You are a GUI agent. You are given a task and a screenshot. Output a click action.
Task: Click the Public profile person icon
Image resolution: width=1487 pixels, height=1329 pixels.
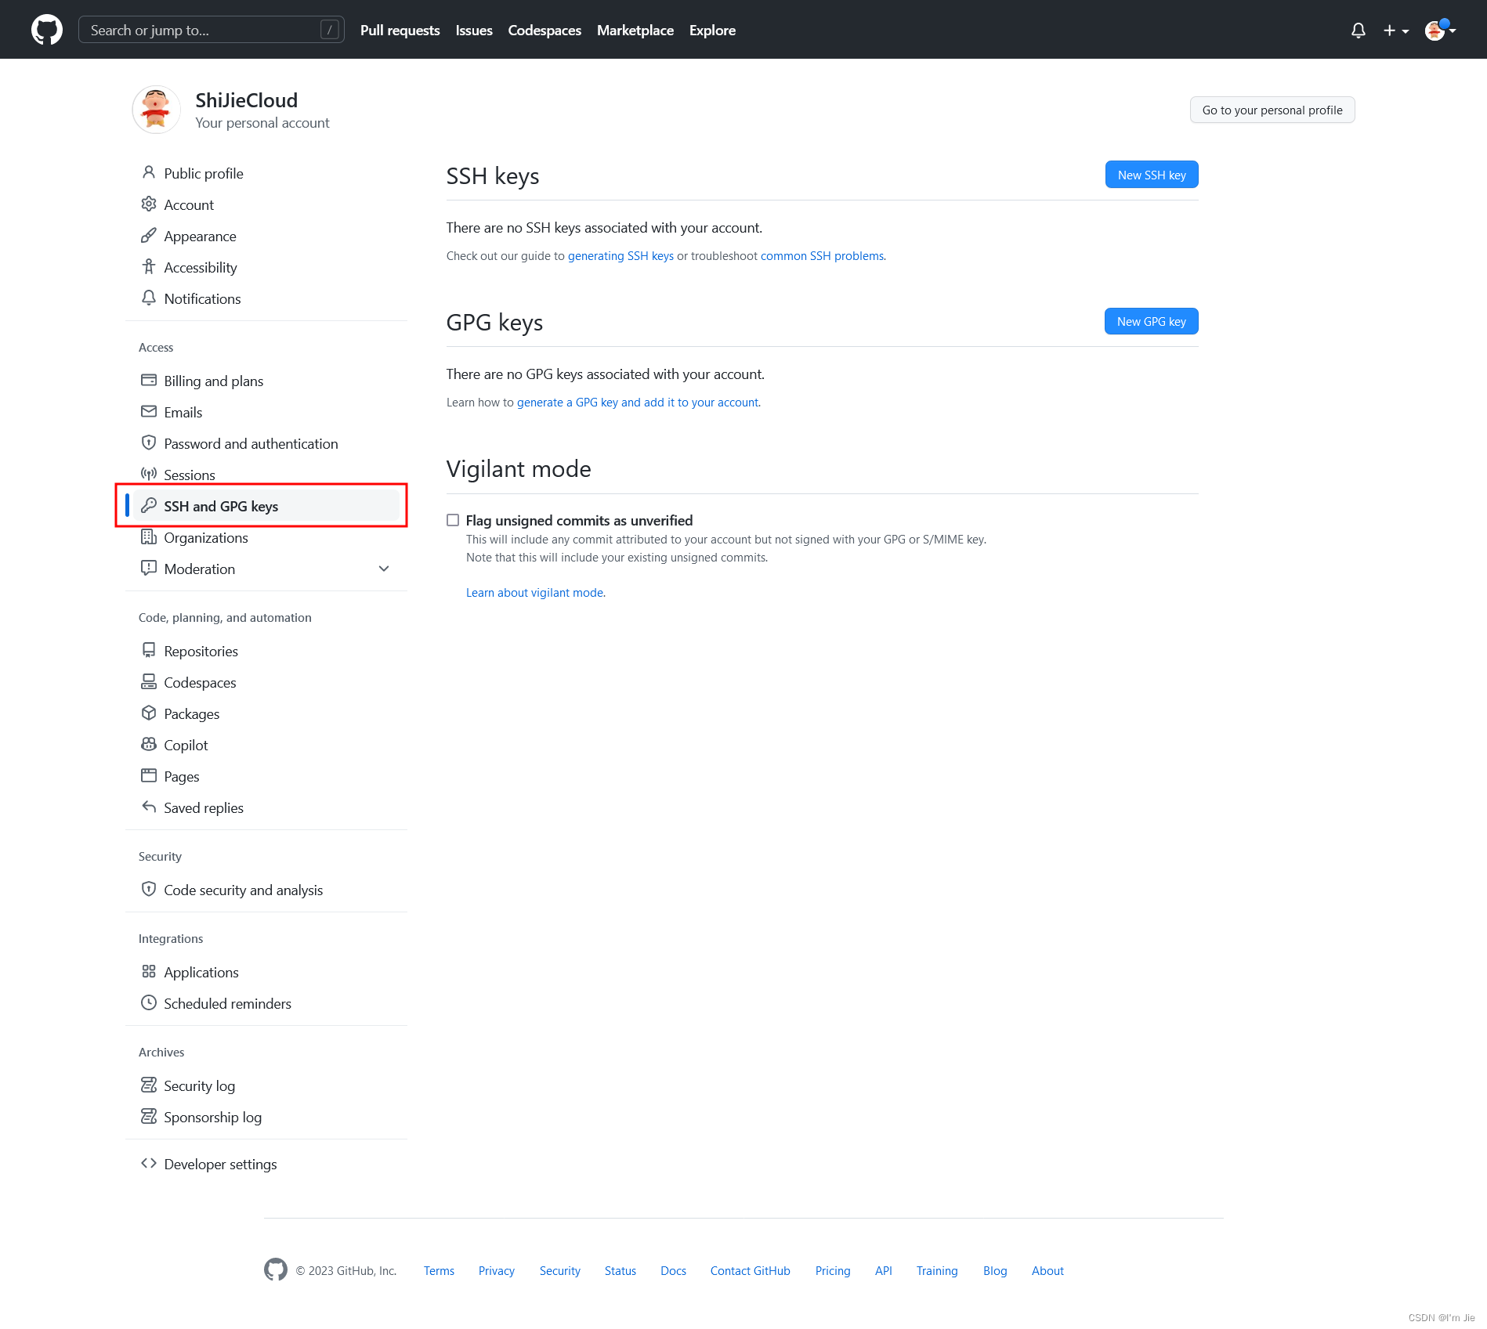click(x=149, y=172)
